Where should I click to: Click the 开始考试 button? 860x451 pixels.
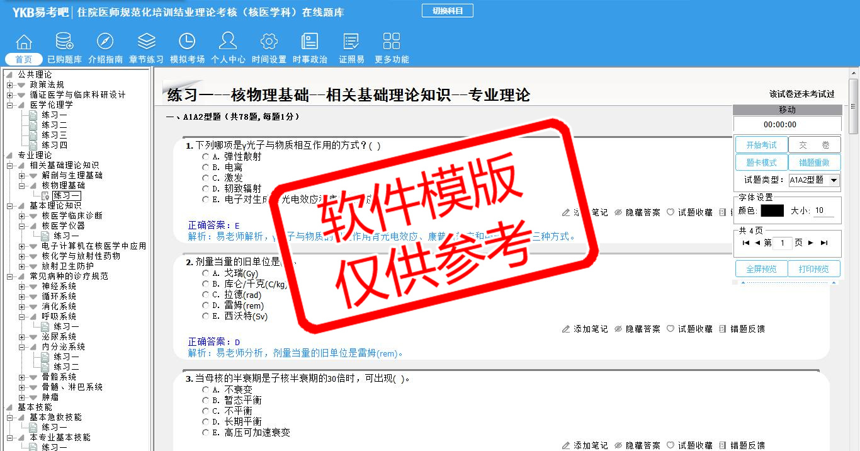761,145
